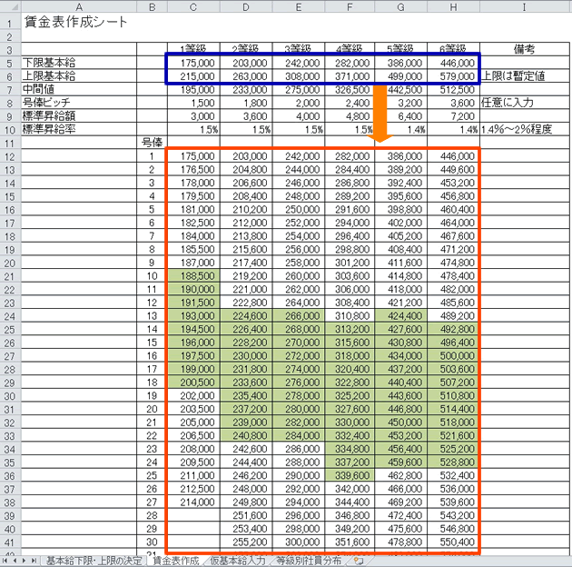Select midpoint cell 195,000

point(193,89)
